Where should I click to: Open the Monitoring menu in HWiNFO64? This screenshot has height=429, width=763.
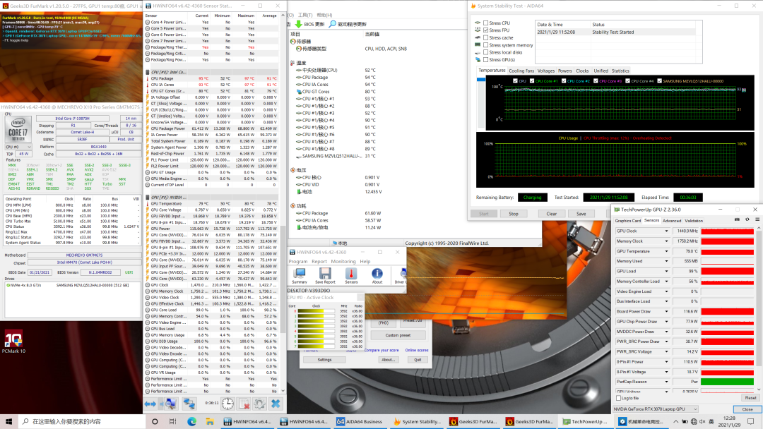tap(343, 261)
